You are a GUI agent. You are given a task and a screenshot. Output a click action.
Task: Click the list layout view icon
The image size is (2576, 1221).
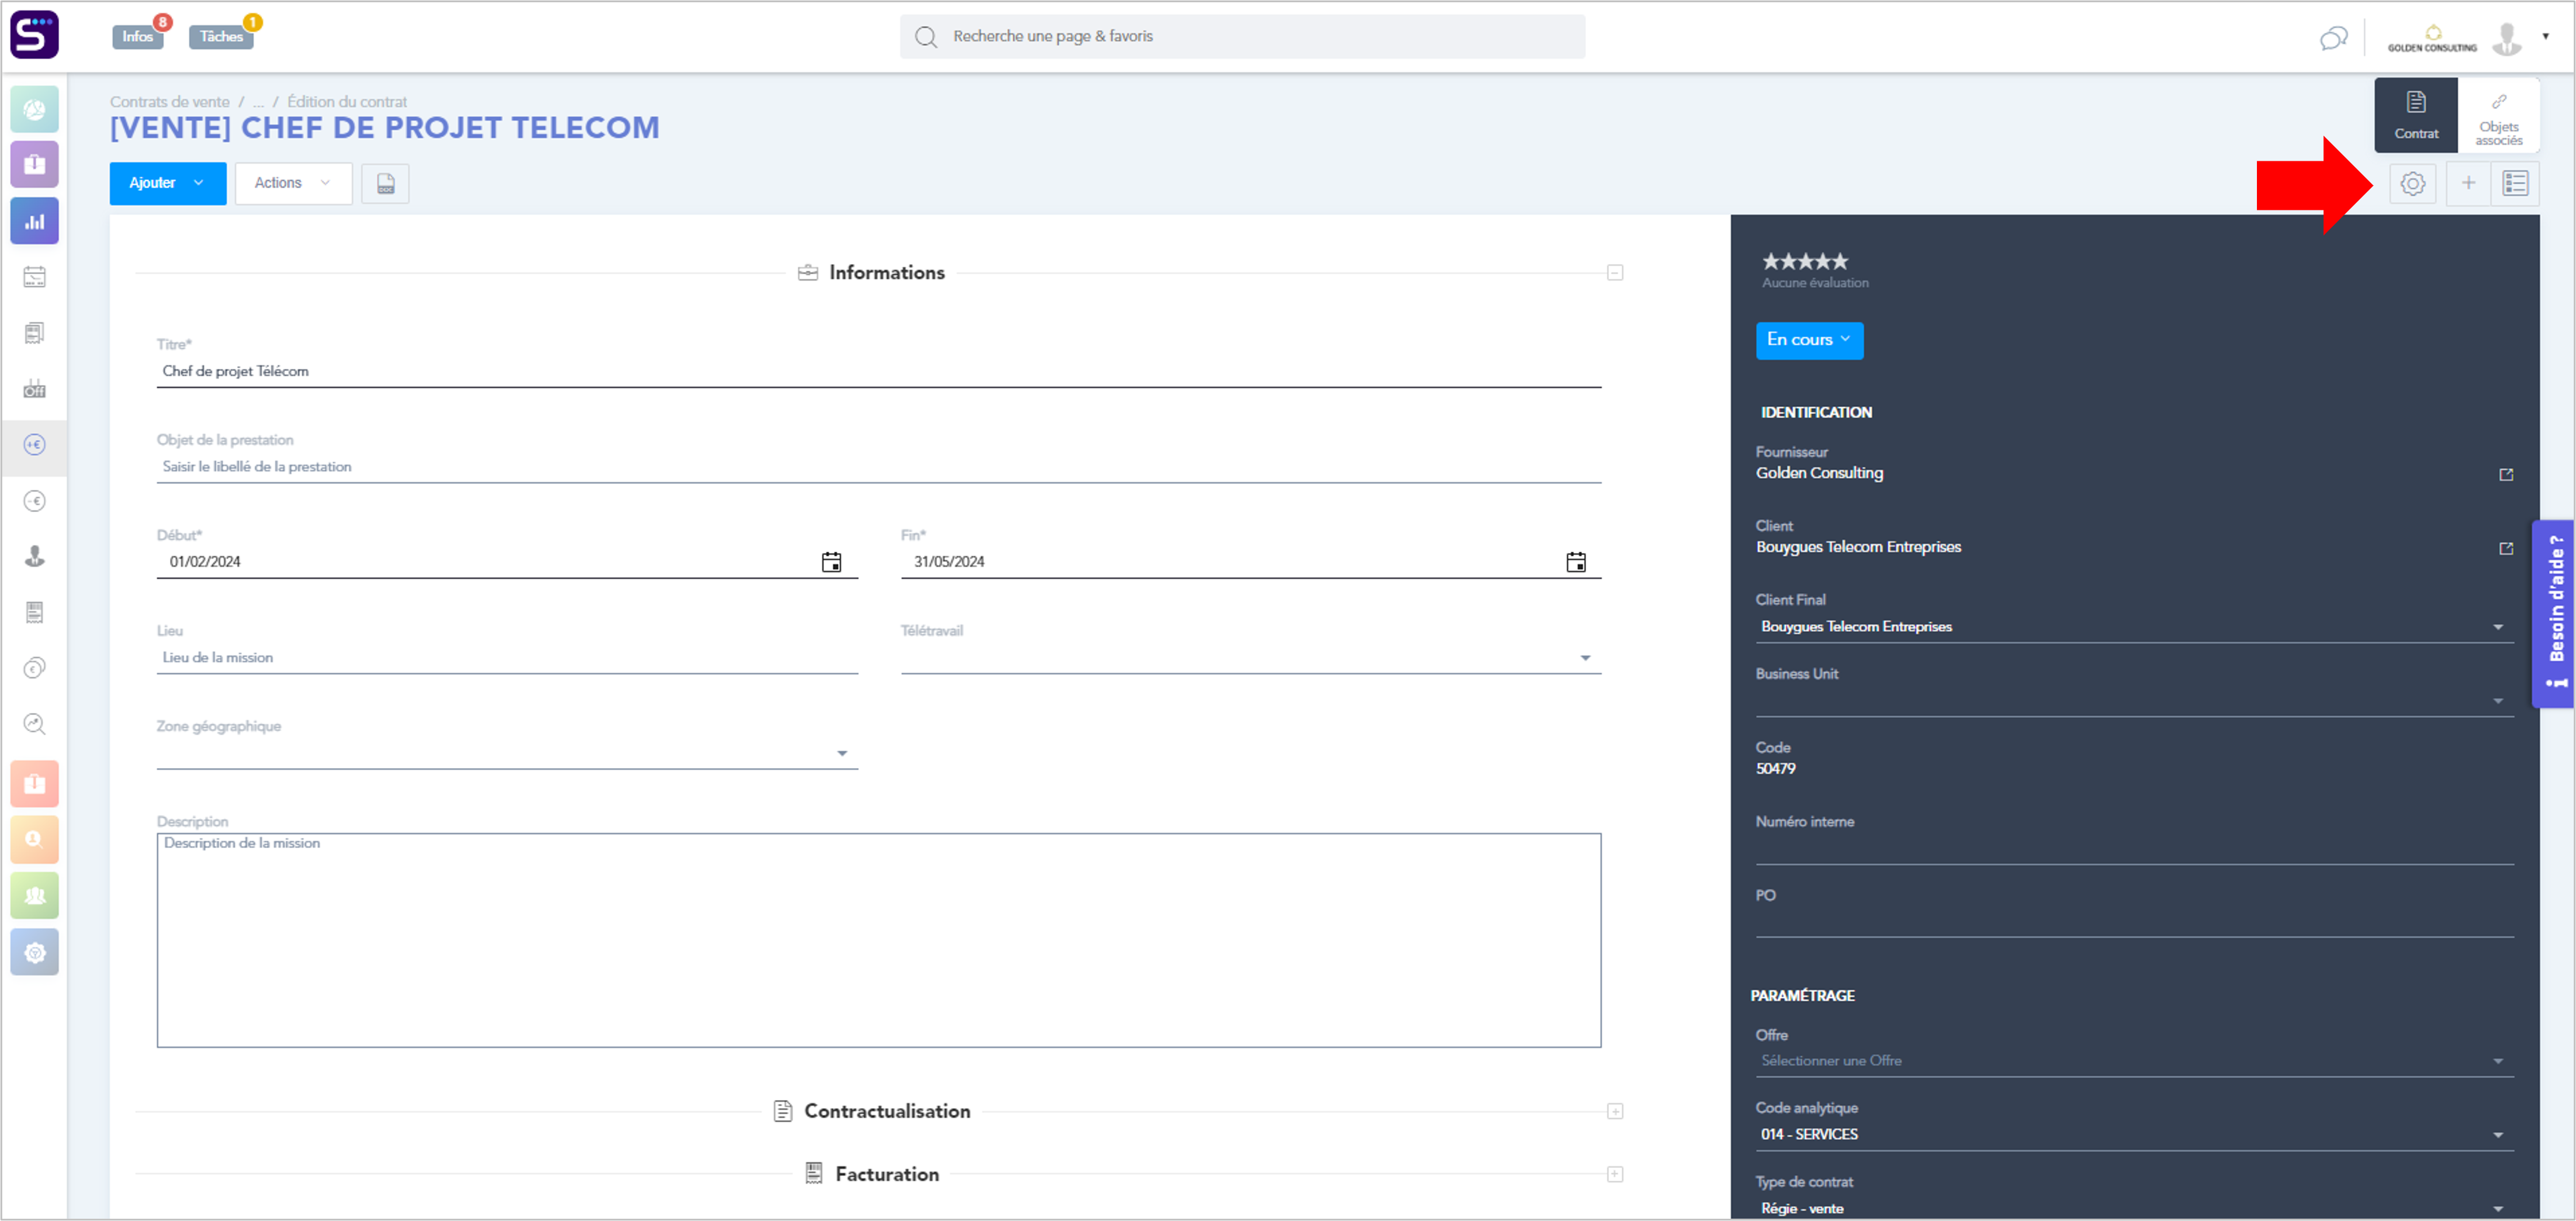[x=2515, y=183]
